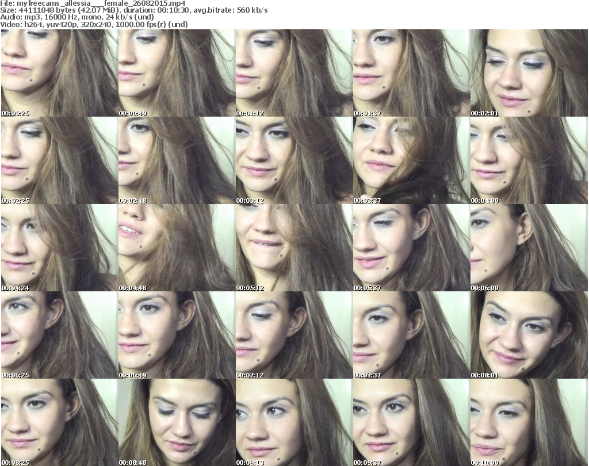Open the last thumbnail marked 00:10:00
Viewport: 589px width, 466px height.
pos(528,422)
